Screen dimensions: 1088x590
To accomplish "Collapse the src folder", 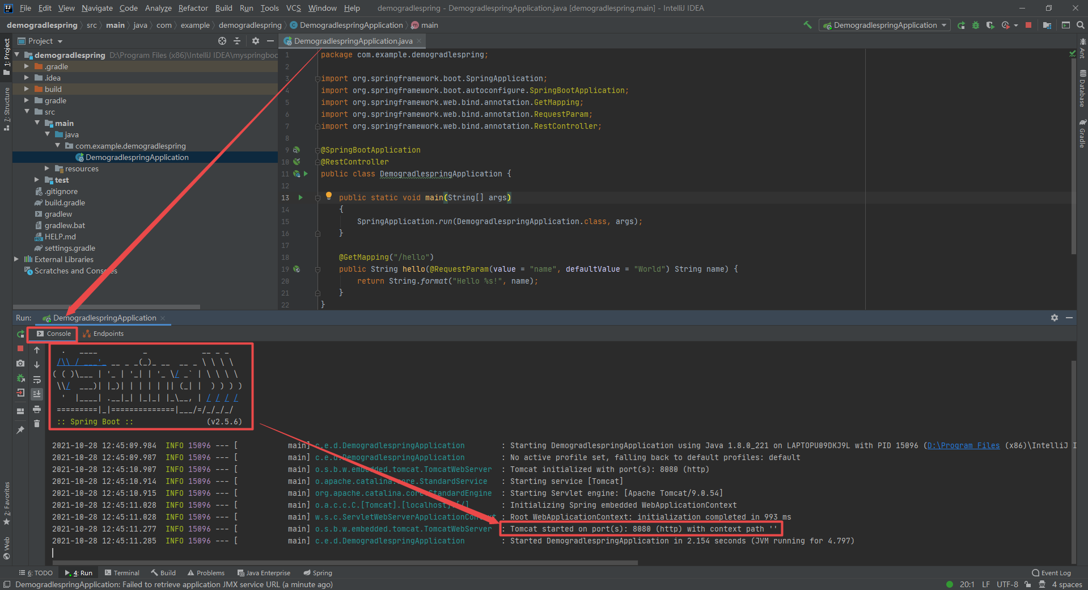I will click(27, 112).
